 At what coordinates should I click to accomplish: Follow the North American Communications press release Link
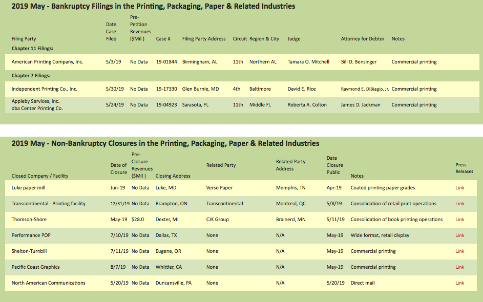click(459, 283)
